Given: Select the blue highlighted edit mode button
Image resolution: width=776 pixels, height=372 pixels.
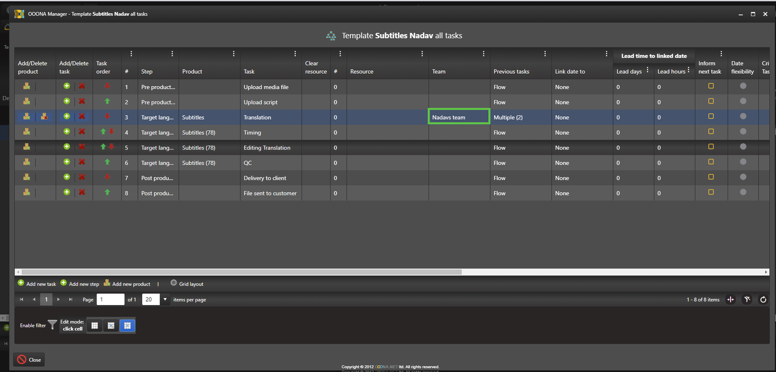Looking at the screenshot, I should click(127, 326).
